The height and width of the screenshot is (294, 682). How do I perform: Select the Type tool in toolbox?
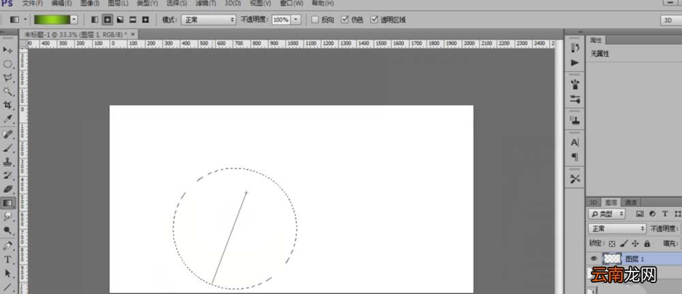[8, 260]
